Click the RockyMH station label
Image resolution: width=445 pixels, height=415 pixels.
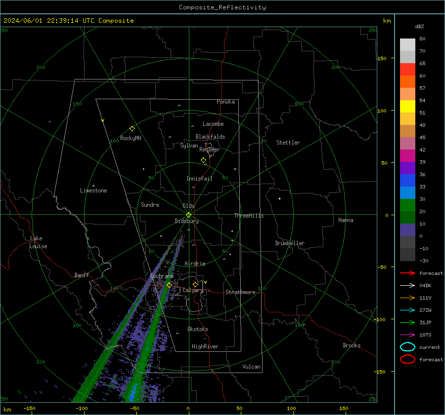coord(131,138)
